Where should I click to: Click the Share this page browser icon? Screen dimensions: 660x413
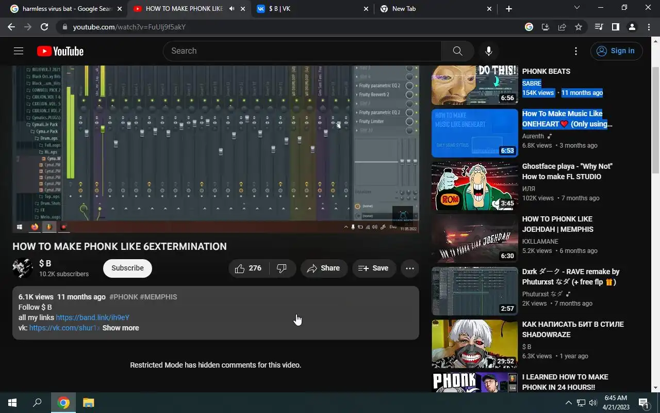click(x=562, y=27)
